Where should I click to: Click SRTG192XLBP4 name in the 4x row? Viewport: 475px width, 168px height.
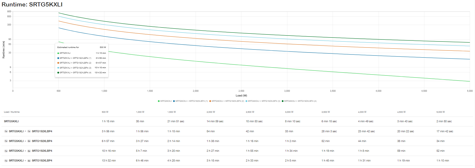coord(42,161)
